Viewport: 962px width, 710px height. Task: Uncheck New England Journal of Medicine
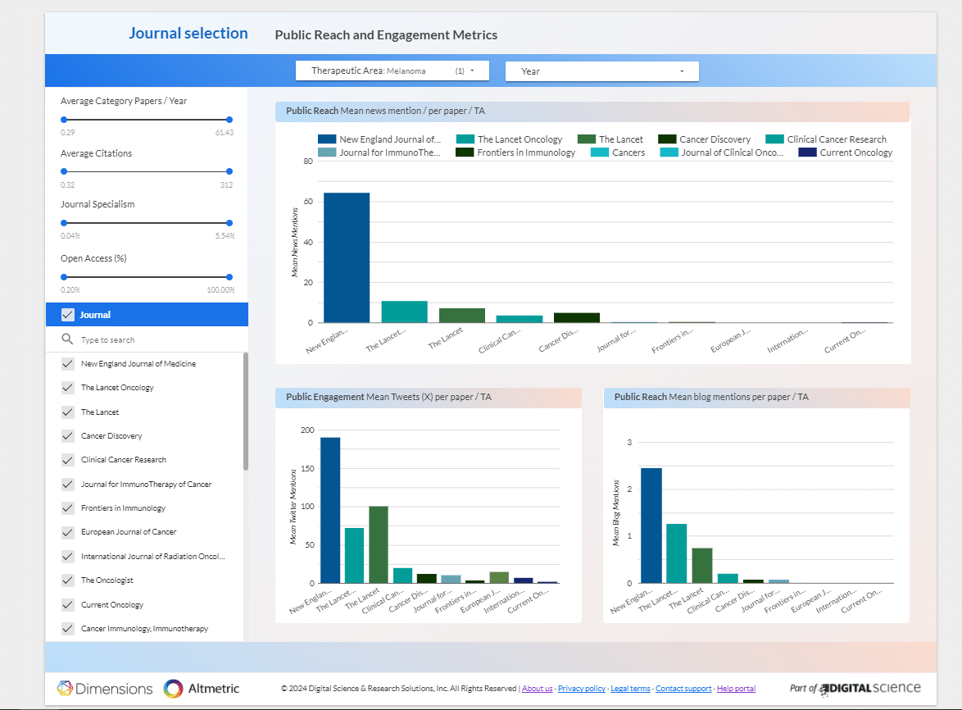pos(68,364)
